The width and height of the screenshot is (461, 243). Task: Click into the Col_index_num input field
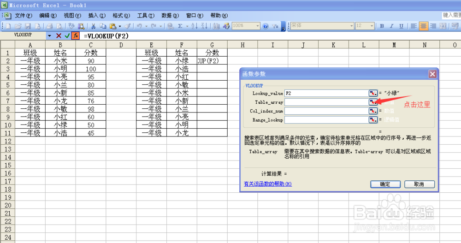pos(326,111)
